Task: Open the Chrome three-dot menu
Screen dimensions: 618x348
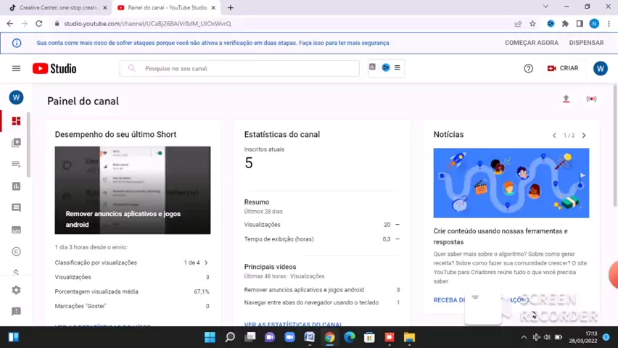Action: click(609, 24)
